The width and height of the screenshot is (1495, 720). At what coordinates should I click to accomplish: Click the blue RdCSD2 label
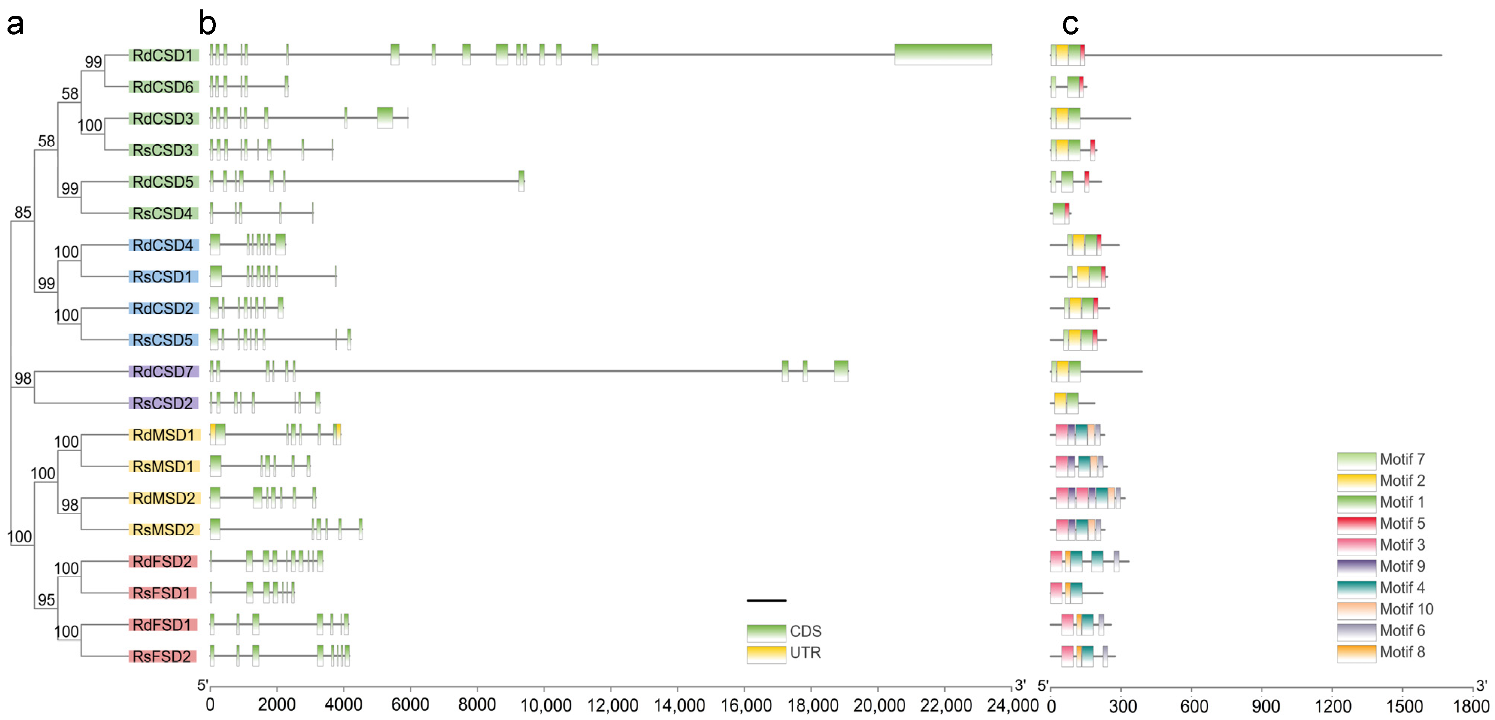click(x=164, y=308)
